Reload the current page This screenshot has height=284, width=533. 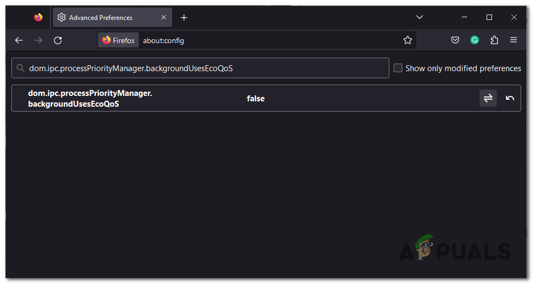point(58,40)
